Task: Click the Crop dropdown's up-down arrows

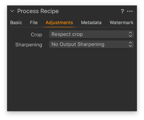Action: 130,34
